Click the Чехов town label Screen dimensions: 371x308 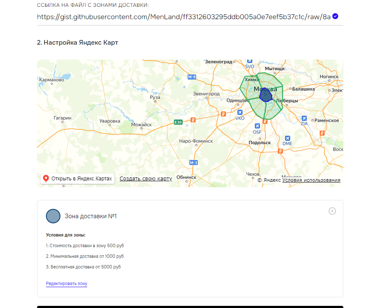[x=253, y=174]
